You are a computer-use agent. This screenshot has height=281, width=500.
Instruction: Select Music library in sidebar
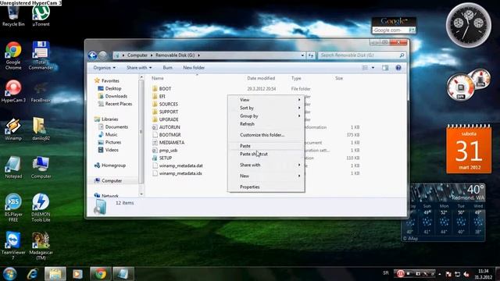tap(108, 134)
